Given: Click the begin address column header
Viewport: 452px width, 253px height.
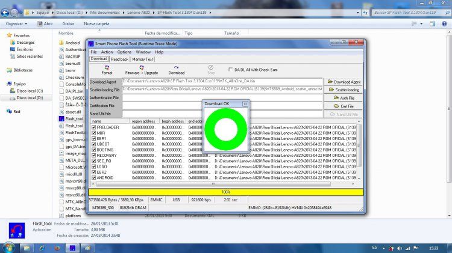Looking at the screenshot, I should tap(172, 121).
